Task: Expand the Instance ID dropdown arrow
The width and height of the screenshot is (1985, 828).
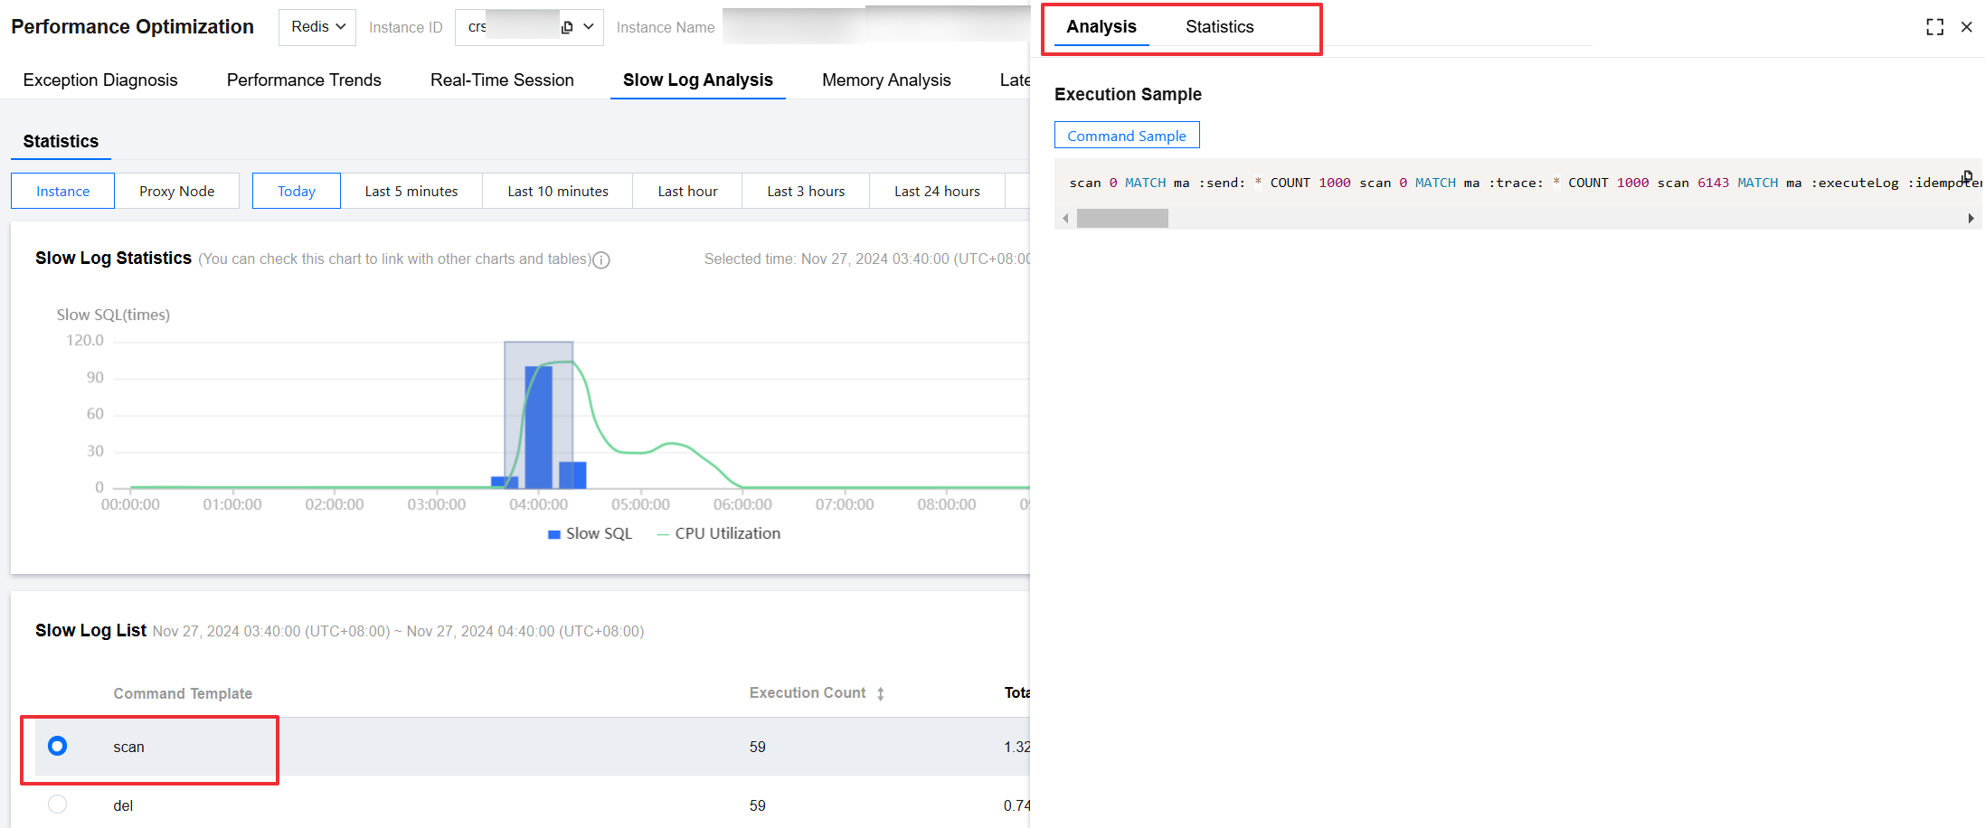Action: (x=589, y=27)
